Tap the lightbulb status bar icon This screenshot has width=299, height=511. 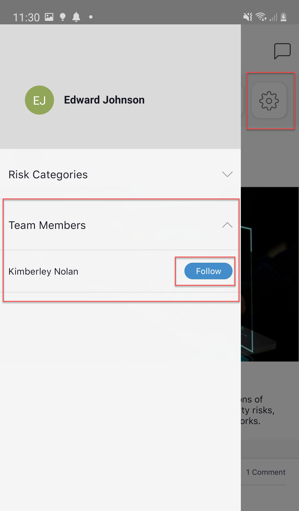point(63,17)
